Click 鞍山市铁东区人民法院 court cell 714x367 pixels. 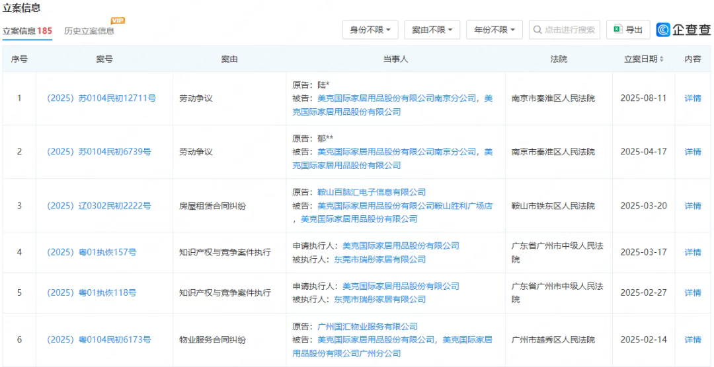553,205
